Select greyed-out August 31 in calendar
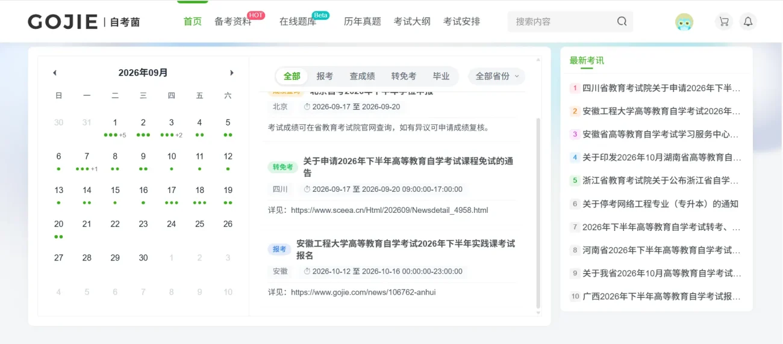The image size is (783, 344). [x=87, y=122]
